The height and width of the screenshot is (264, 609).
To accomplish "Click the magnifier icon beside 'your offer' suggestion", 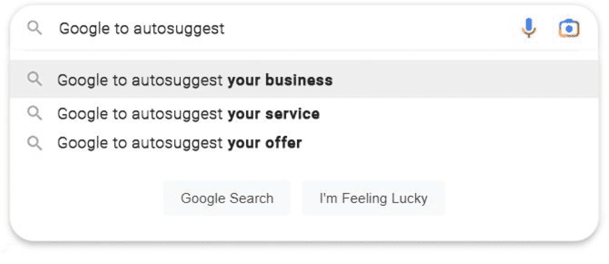I will click(34, 143).
